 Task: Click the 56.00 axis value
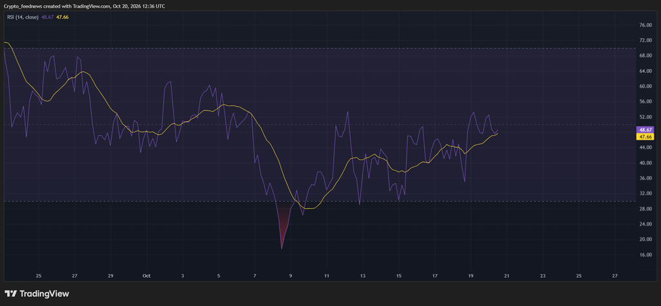[x=646, y=101]
